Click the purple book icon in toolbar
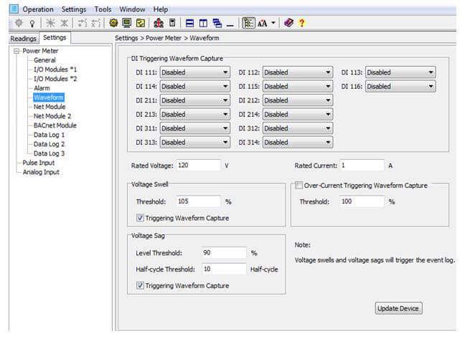 (x=288, y=24)
